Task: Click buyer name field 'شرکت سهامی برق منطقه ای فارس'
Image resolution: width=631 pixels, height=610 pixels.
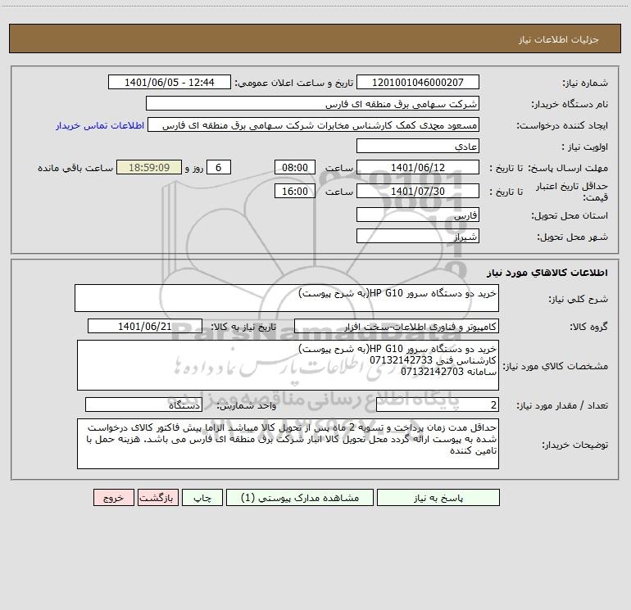Action: (312, 103)
